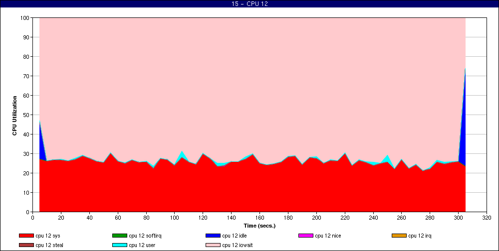Click the blue idle spike at chart end

pyautogui.click(x=464, y=133)
